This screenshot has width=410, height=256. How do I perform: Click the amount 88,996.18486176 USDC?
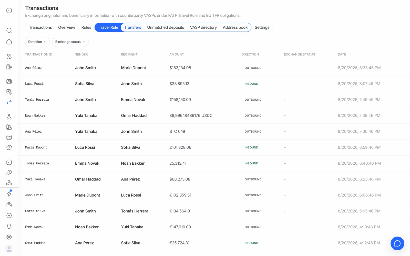click(191, 115)
